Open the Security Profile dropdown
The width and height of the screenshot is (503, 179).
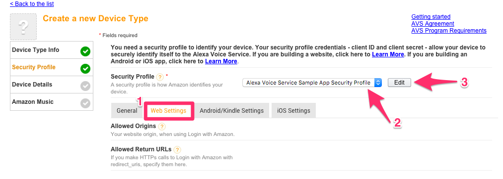(x=312, y=83)
